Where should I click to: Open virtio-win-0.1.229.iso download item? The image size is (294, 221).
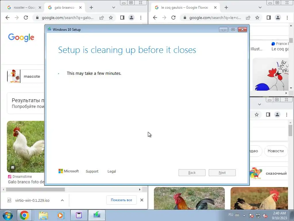pyautogui.click(x=32, y=200)
